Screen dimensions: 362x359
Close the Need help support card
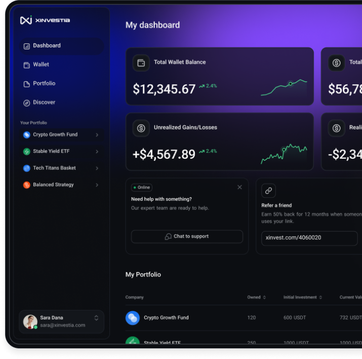click(239, 187)
